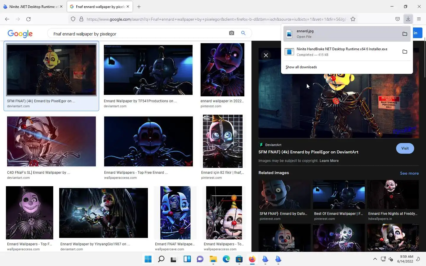This screenshot has height=266, width=426.
Task: Click the Firefox address bar URL
Action: (x=216, y=19)
